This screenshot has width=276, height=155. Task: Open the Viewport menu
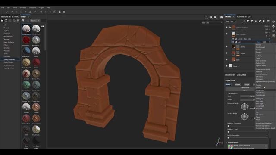tap(32, 8)
